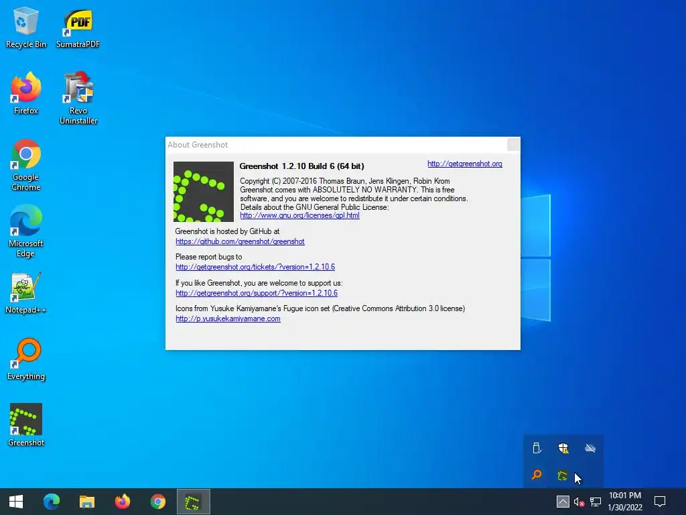
Task: Open the GNU GPL license link
Action: [299, 215]
